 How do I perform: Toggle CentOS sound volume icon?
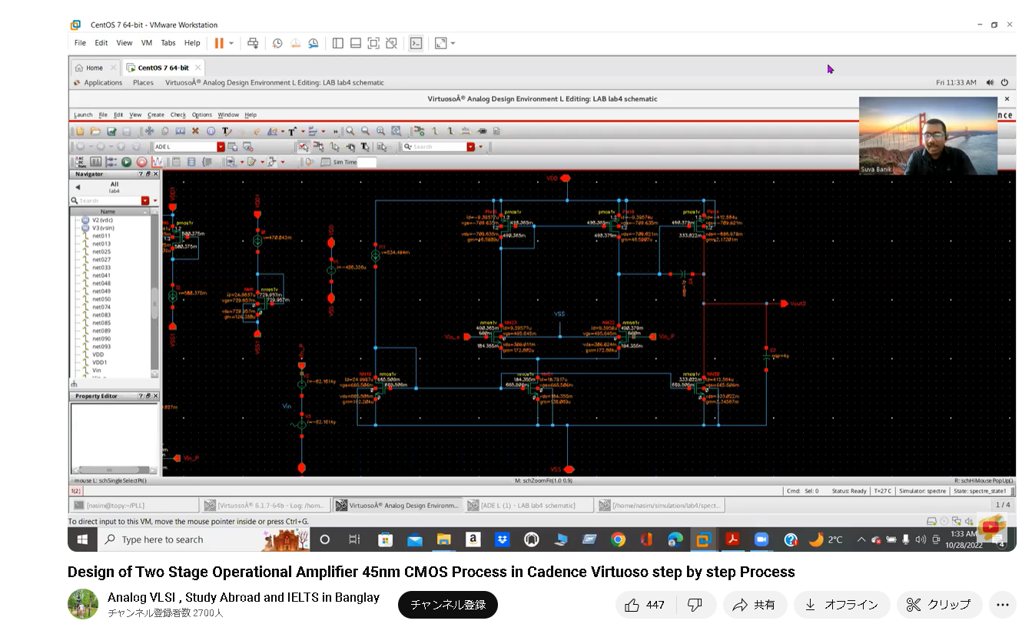point(990,82)
